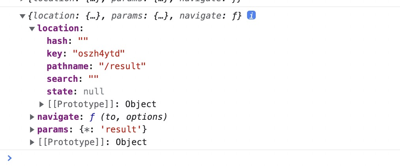
Task: Click the empty string value of search
Action: (93, 79)
